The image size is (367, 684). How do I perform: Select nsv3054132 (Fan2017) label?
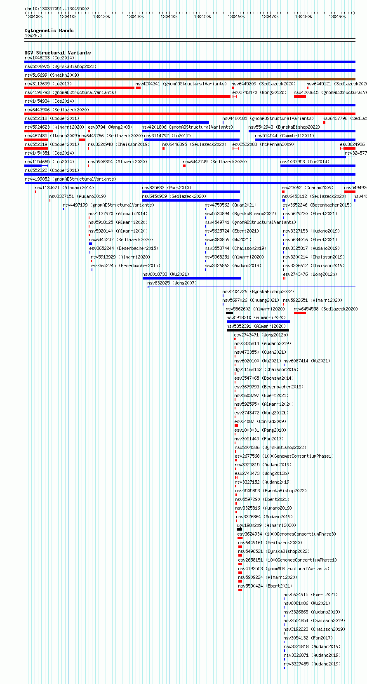[x=308, y=638]
